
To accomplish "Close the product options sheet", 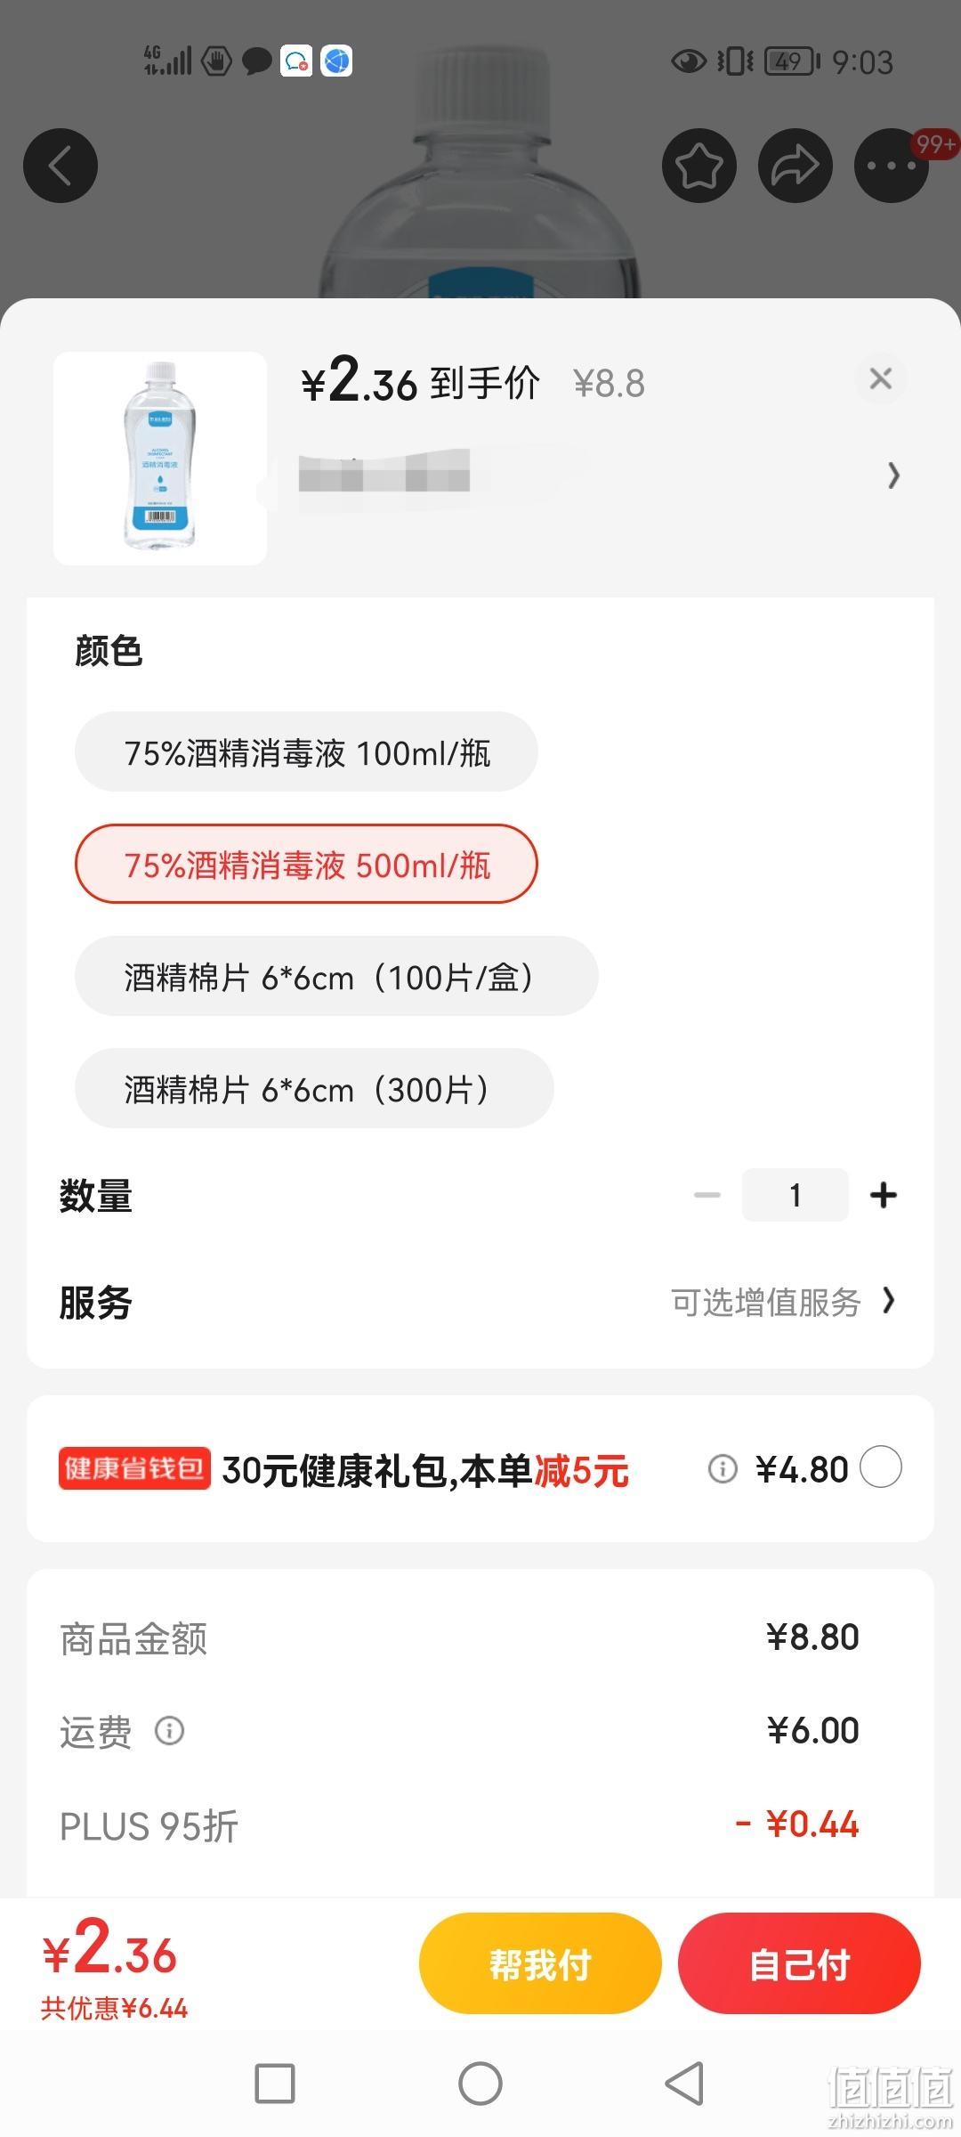I will tap(881, 378).
